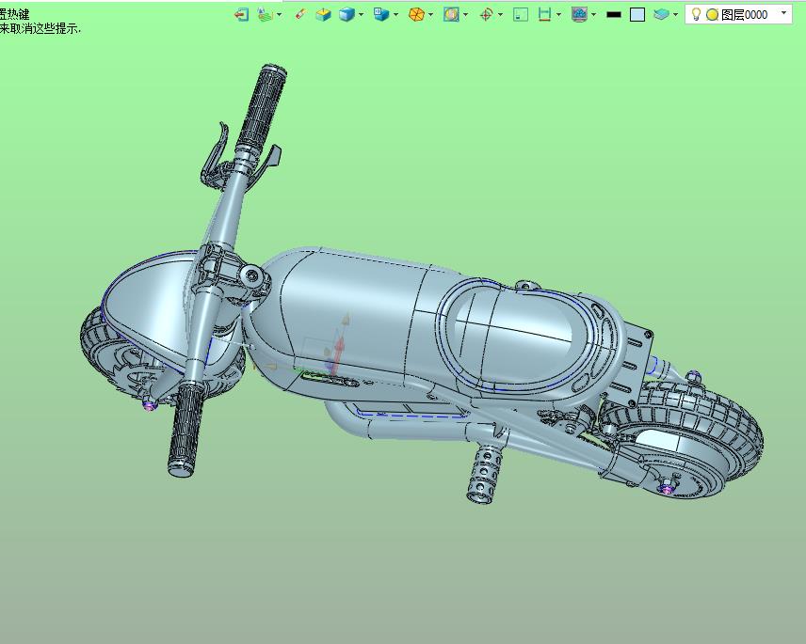Click the monitor with dotted scene icon
The height and width of the screenshot is (644, 806).
pyautogui.click(x=579, y=14)
